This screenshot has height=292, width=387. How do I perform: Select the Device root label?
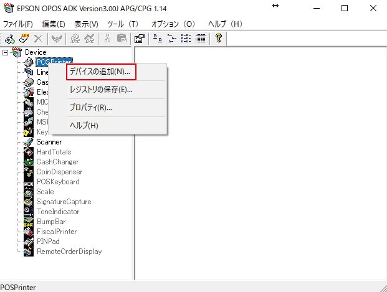(36, 52)
